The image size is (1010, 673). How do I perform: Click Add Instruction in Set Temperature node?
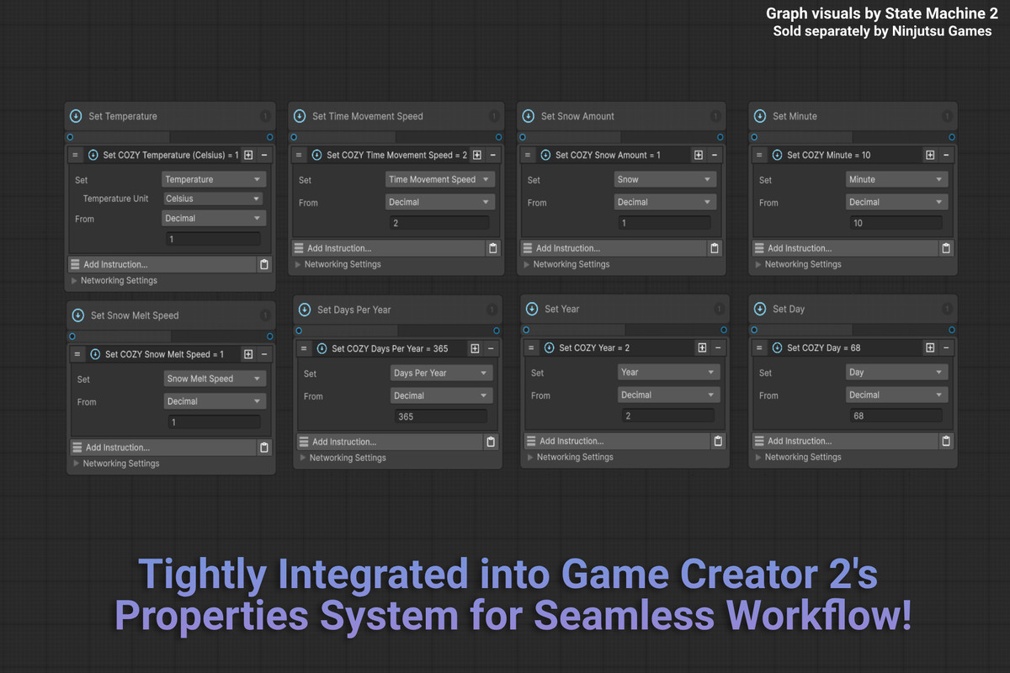(x=162, y=264)
